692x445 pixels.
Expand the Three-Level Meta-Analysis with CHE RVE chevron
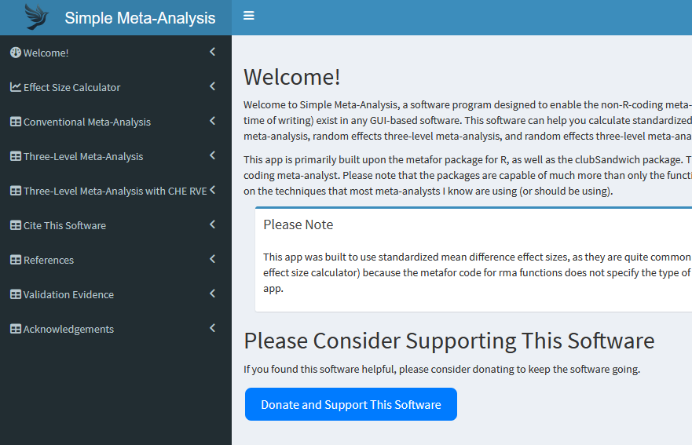(212, 190)
